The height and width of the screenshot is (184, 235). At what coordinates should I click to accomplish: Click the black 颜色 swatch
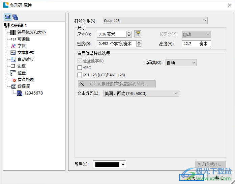pyautogui.click(x=107, y=165)
